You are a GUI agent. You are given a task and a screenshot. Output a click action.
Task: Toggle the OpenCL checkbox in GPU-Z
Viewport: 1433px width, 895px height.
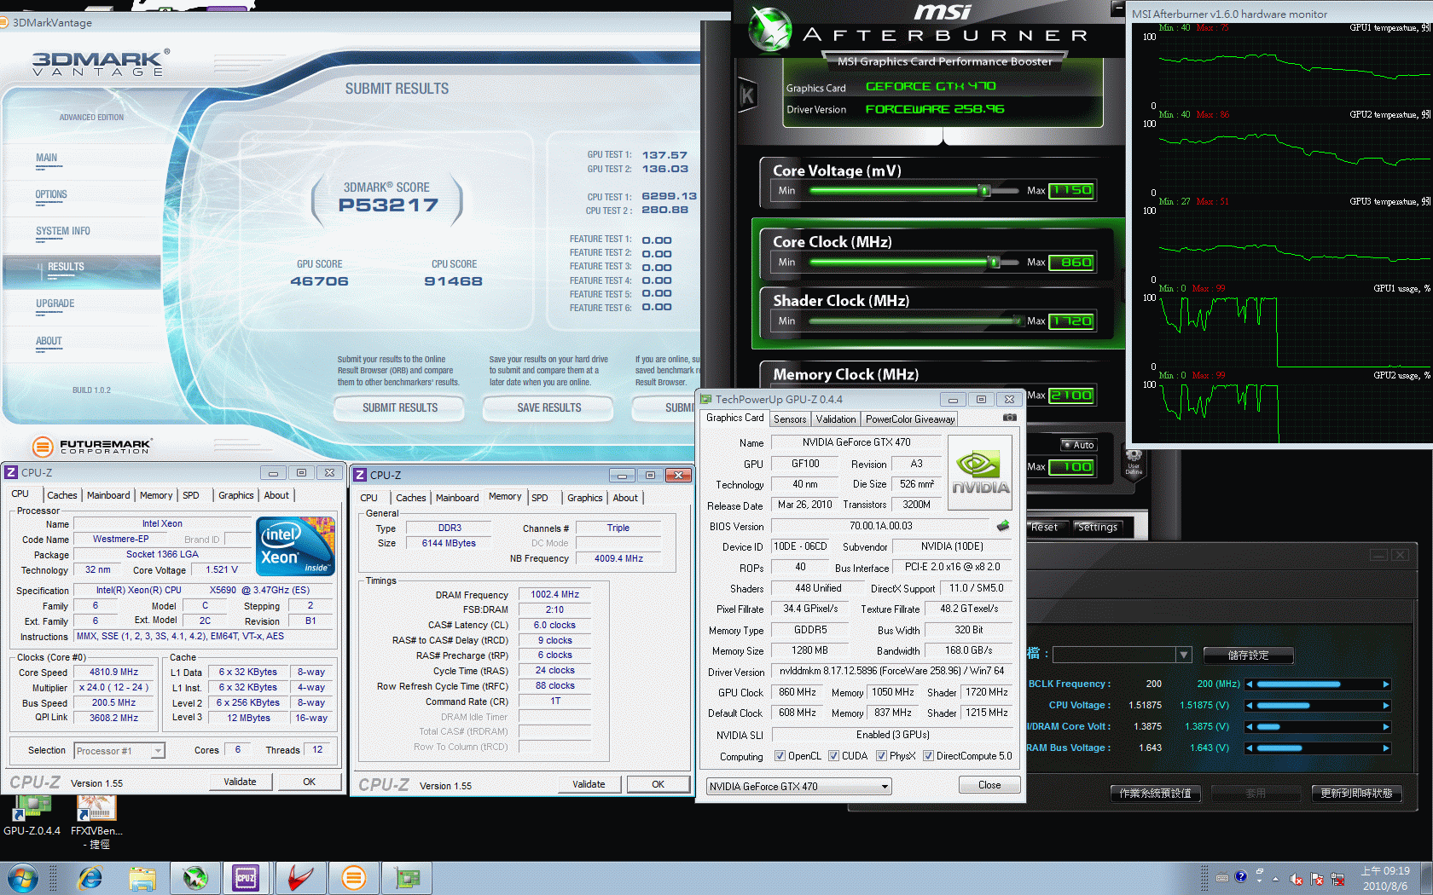(780, 756)
